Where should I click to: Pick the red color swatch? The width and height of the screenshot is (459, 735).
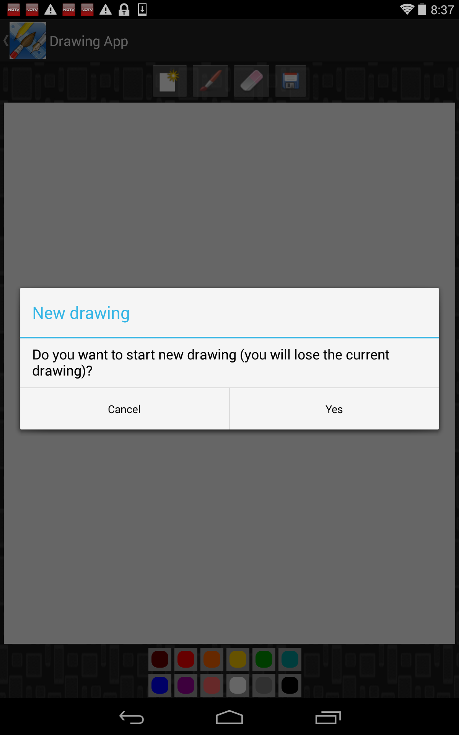pos(186,659)
